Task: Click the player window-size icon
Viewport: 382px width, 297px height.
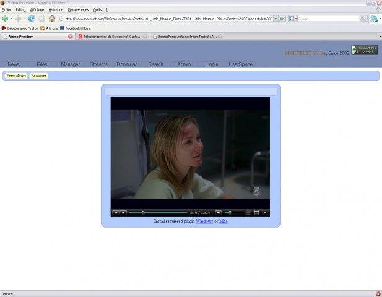Action: 248,213
